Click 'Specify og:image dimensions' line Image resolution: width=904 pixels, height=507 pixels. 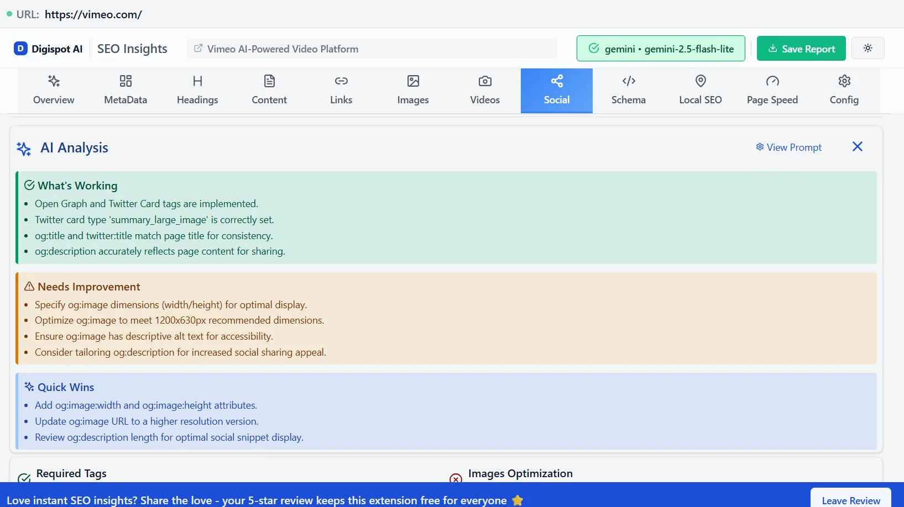[171, 305]
